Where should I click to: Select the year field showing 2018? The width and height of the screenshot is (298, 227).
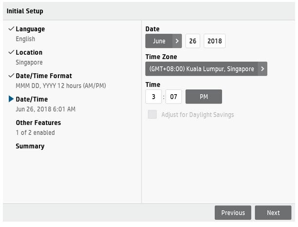(215, 41)
